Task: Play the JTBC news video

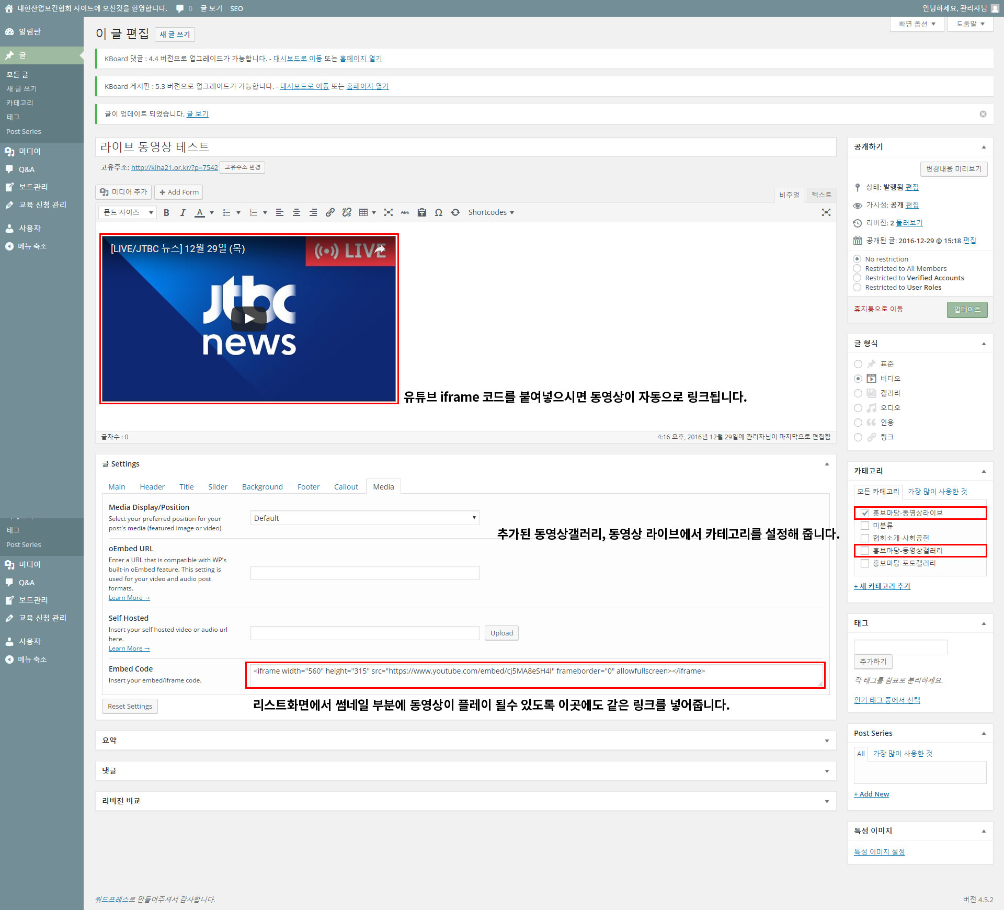Action: (x=249, y=318)
